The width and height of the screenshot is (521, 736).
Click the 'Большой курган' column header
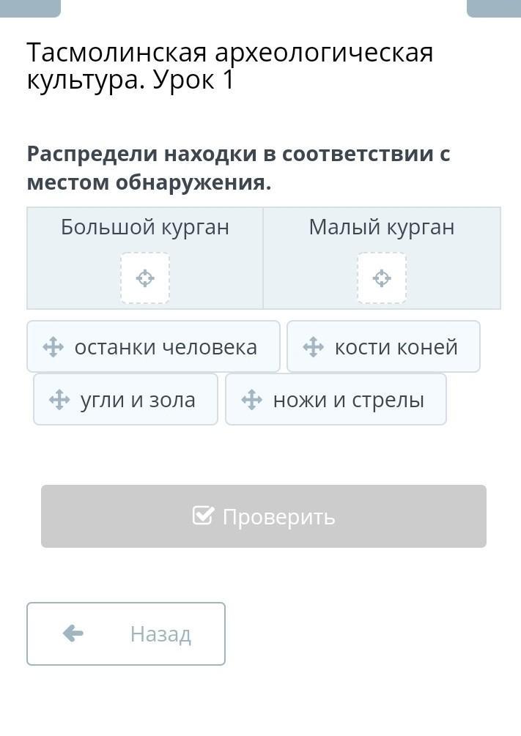tap(145, 228)
